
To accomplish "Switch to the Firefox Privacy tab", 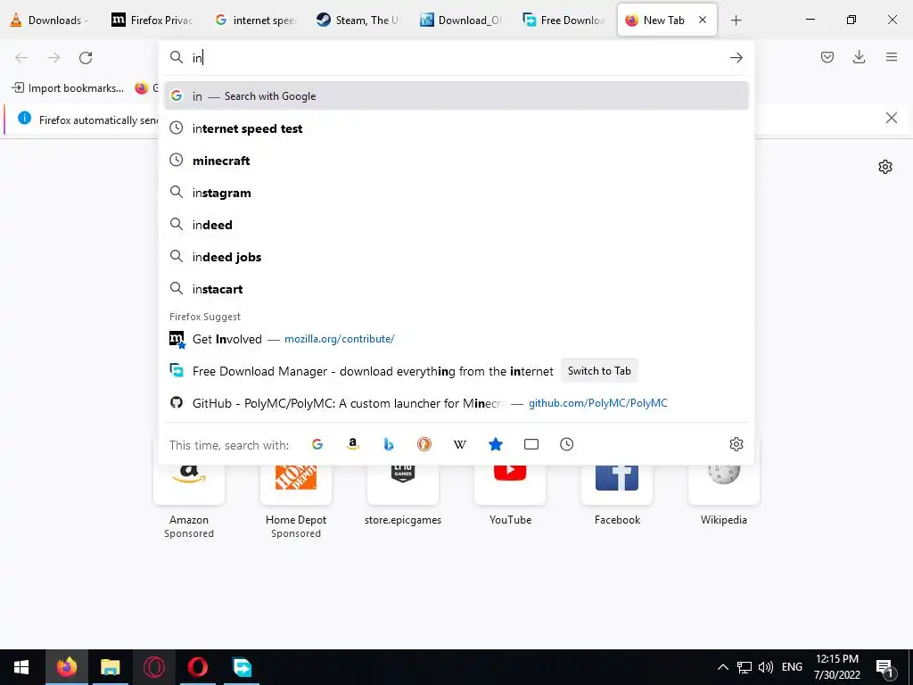I will pos(152,20).
